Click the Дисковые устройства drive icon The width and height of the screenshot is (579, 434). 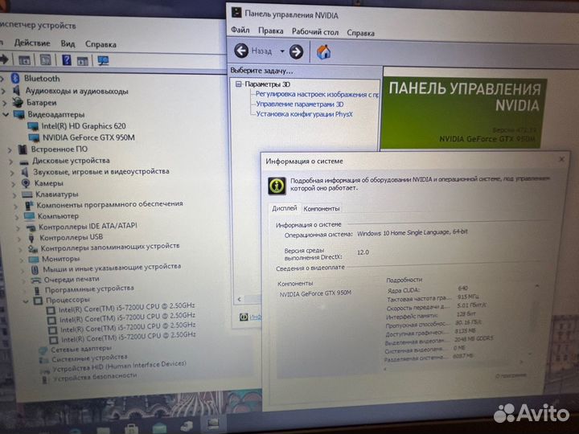pyautogui.click(x=24, y=162)
